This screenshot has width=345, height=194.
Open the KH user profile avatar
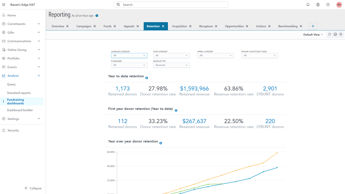click(x=339, y=5)
